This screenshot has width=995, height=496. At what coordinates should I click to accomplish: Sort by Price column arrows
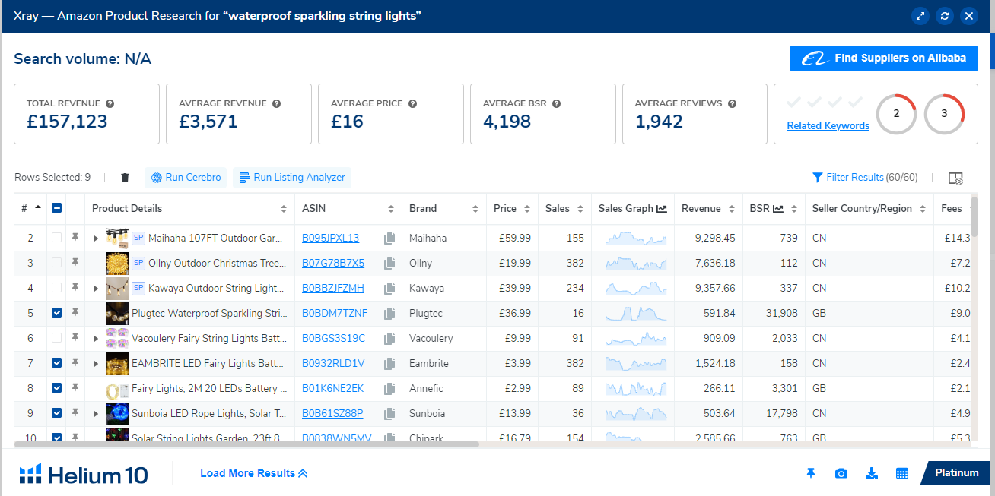[527, 209]
